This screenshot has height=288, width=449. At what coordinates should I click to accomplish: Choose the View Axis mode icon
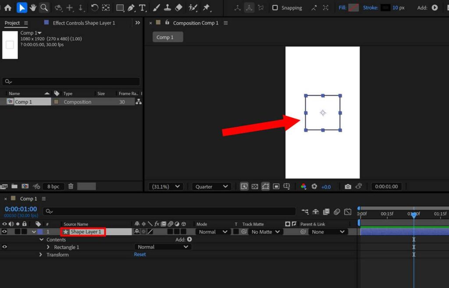tap(260, 8)
